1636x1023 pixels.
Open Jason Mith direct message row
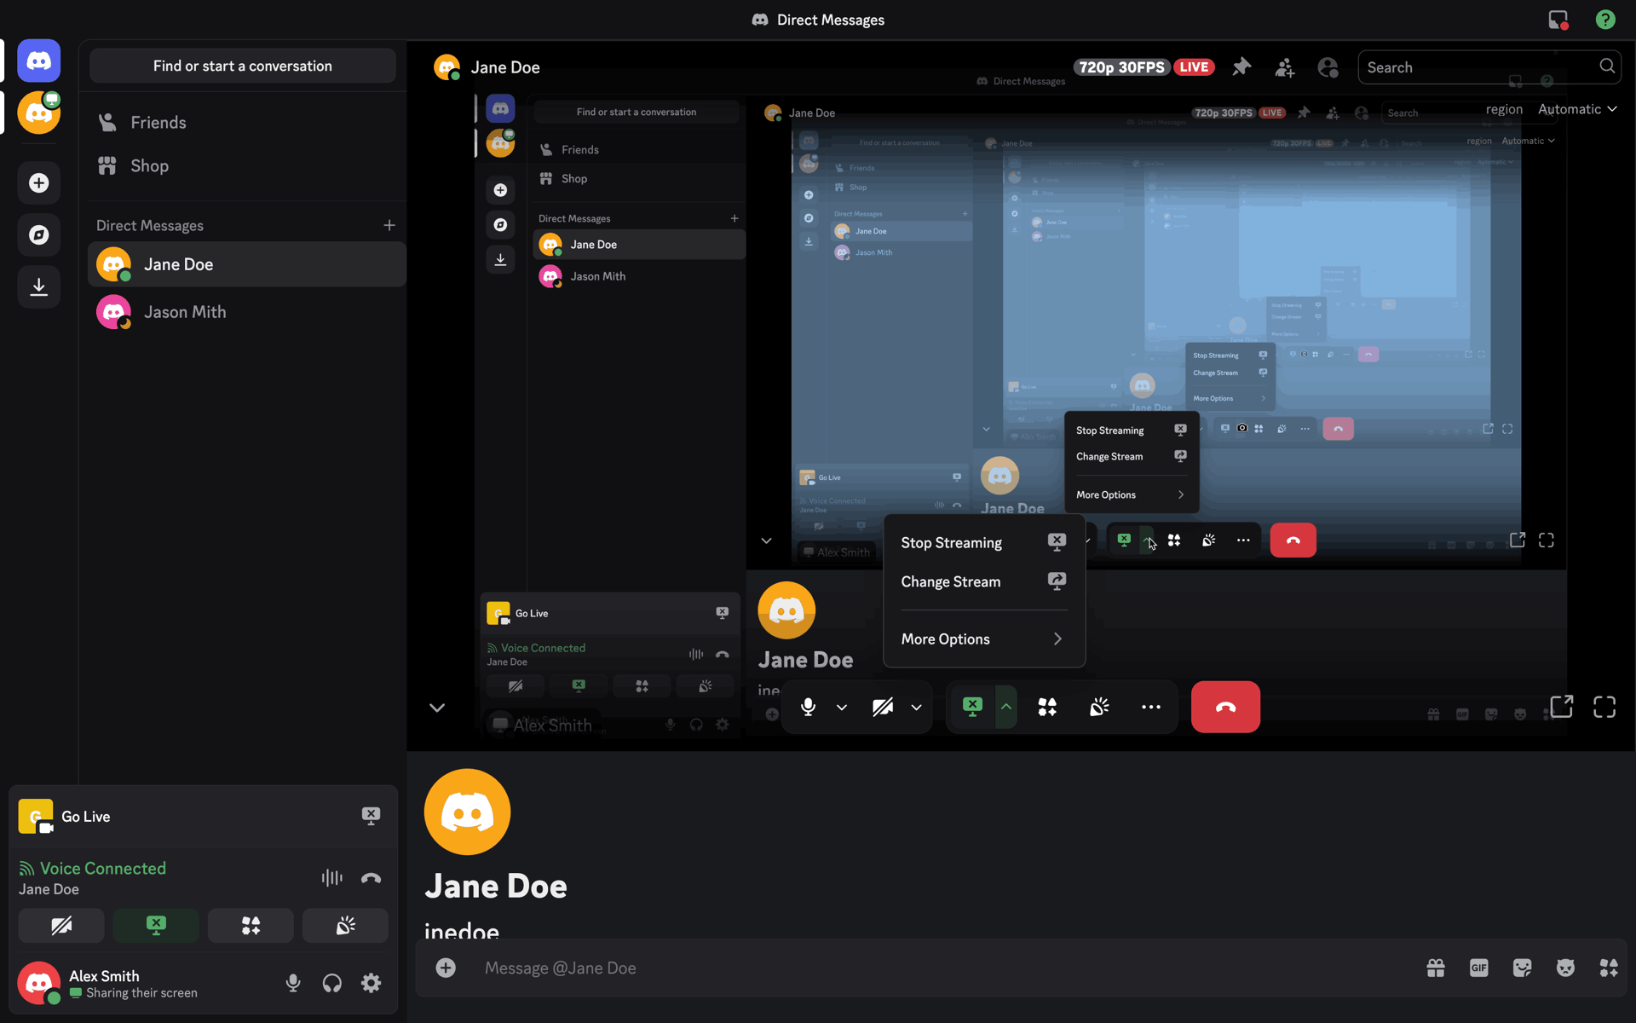[247, 312]
